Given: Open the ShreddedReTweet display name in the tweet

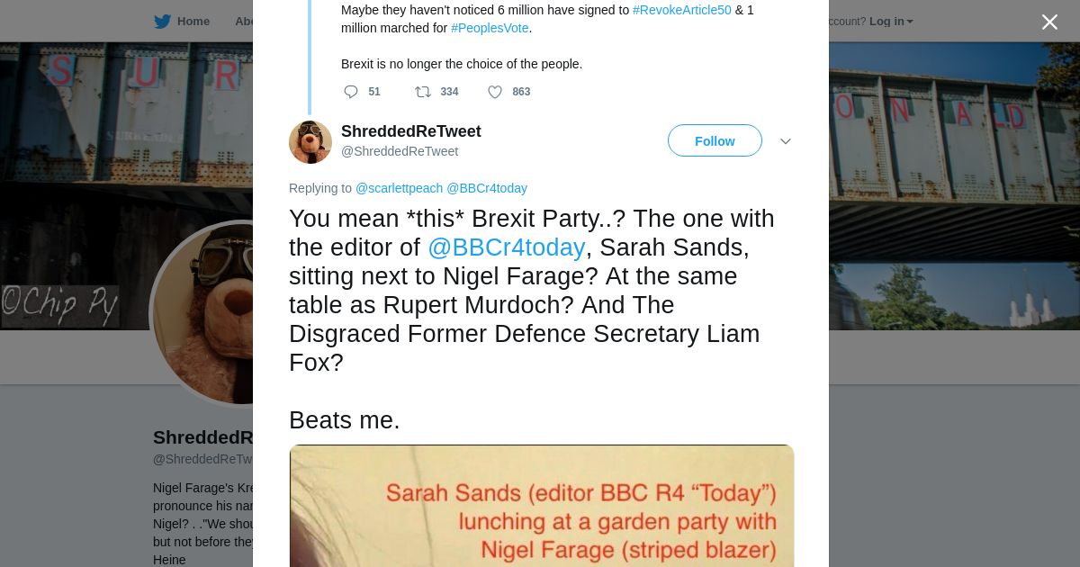Looking at the screenshot, I should point(410,131).
